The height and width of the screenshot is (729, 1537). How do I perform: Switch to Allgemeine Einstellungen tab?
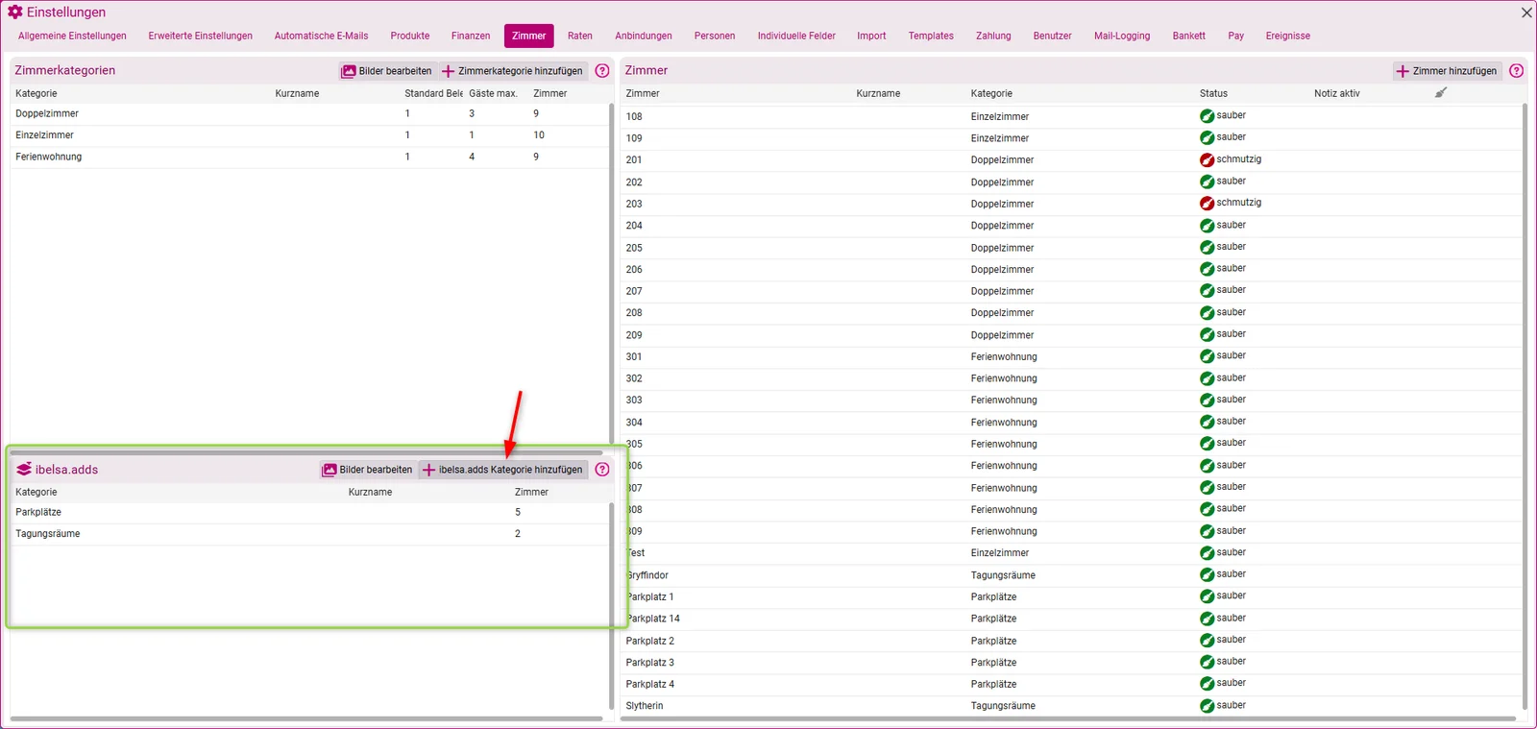point(72,36)
